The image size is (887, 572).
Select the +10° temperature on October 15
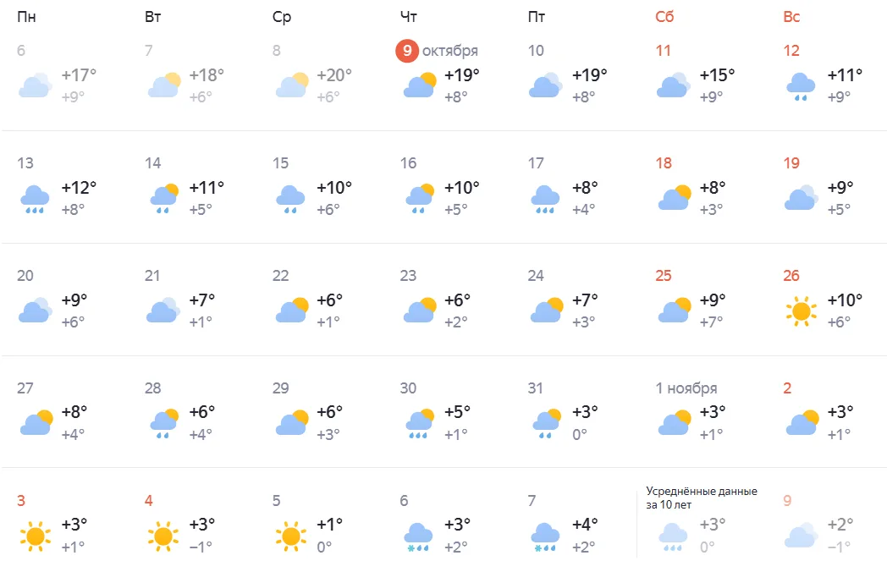[x=334, y=187]
